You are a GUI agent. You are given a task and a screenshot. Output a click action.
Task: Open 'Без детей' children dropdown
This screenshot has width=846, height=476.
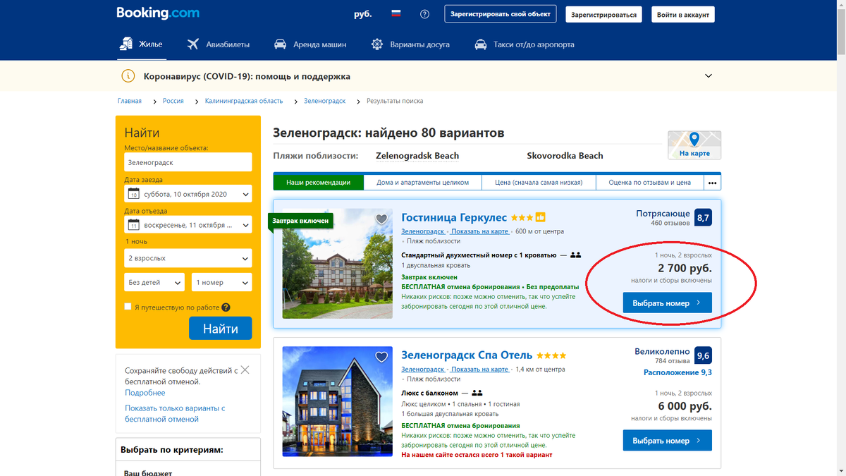(x=154, y=282)
